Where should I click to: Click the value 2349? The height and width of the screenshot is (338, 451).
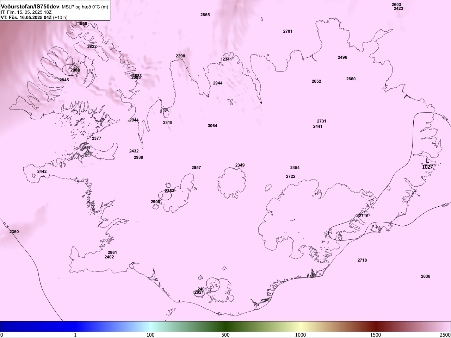point(240,165)
